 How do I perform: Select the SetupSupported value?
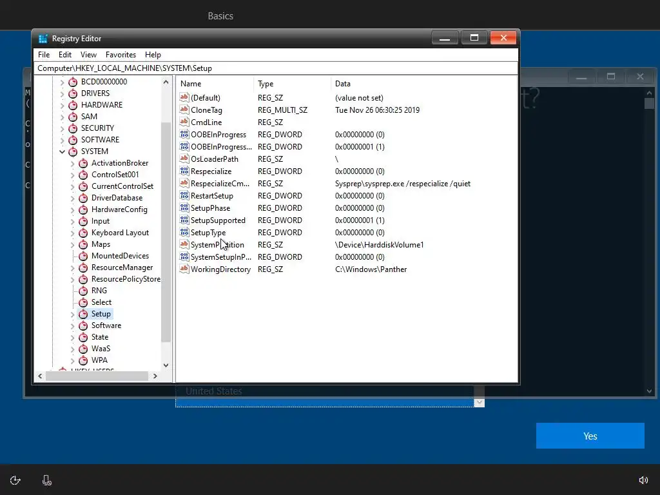[218, 220]
